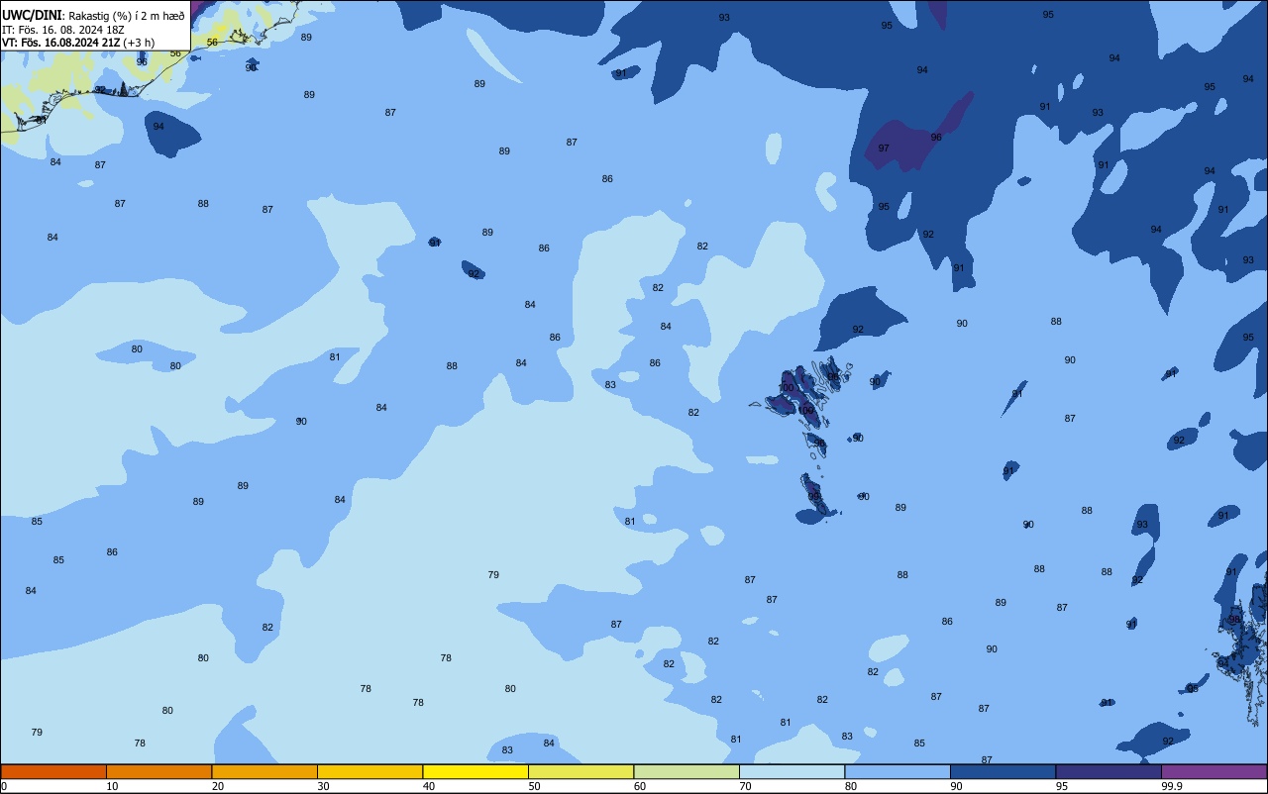
Task: Click the 70–80 pale blue legend swatch
Action: point(792,771)
